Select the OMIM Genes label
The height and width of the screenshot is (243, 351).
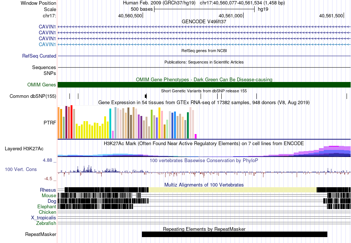click(42, 85)
